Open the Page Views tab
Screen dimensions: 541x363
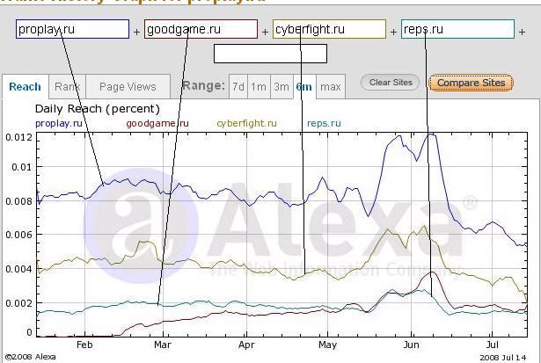point(128,86)
